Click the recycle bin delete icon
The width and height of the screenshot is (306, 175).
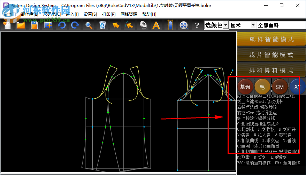point(102,25)
